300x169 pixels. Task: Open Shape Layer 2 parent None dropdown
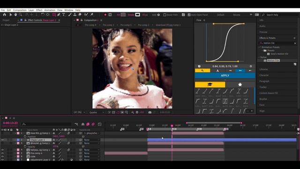pos(92,140)
